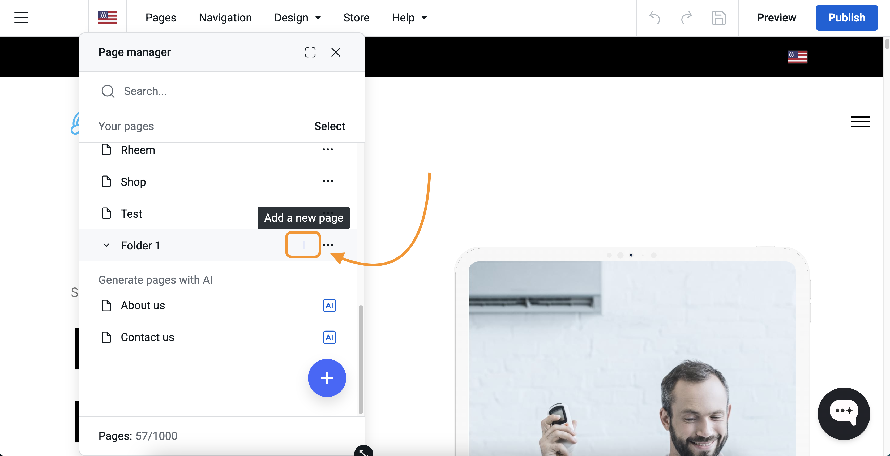Image resolution: width=890 pixels, height=456 pixels.
Task: Open the main hamburger menu
Action: tap(21, 18)
